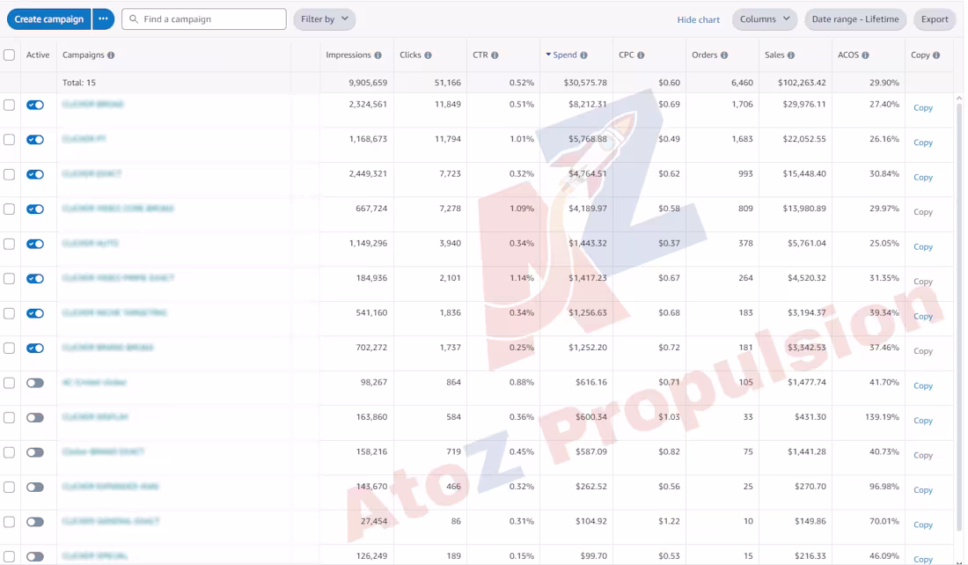Copy the campaign with 30.84% ACOS
Screen dimensions: 968x565
[923, 177]
